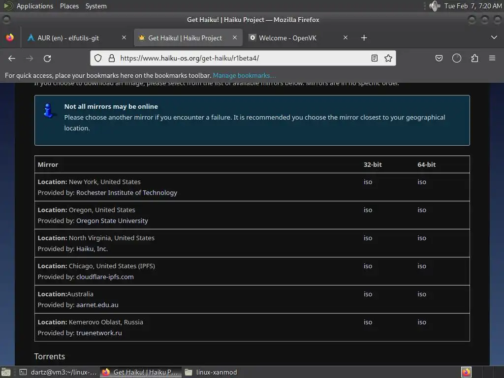Click the blue info icon in notice box

click(48, 111)
